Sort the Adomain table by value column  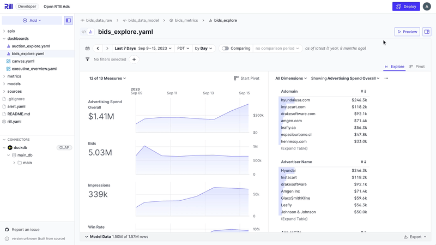tap(363, 92)
